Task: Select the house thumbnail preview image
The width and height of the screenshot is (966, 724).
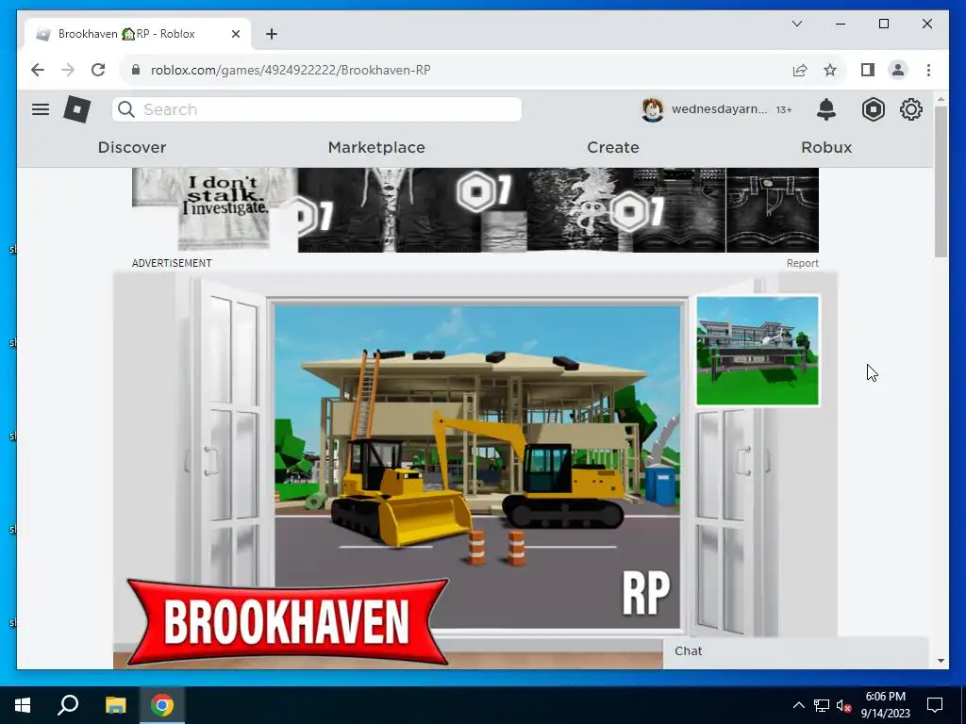Action: [758, 351]
